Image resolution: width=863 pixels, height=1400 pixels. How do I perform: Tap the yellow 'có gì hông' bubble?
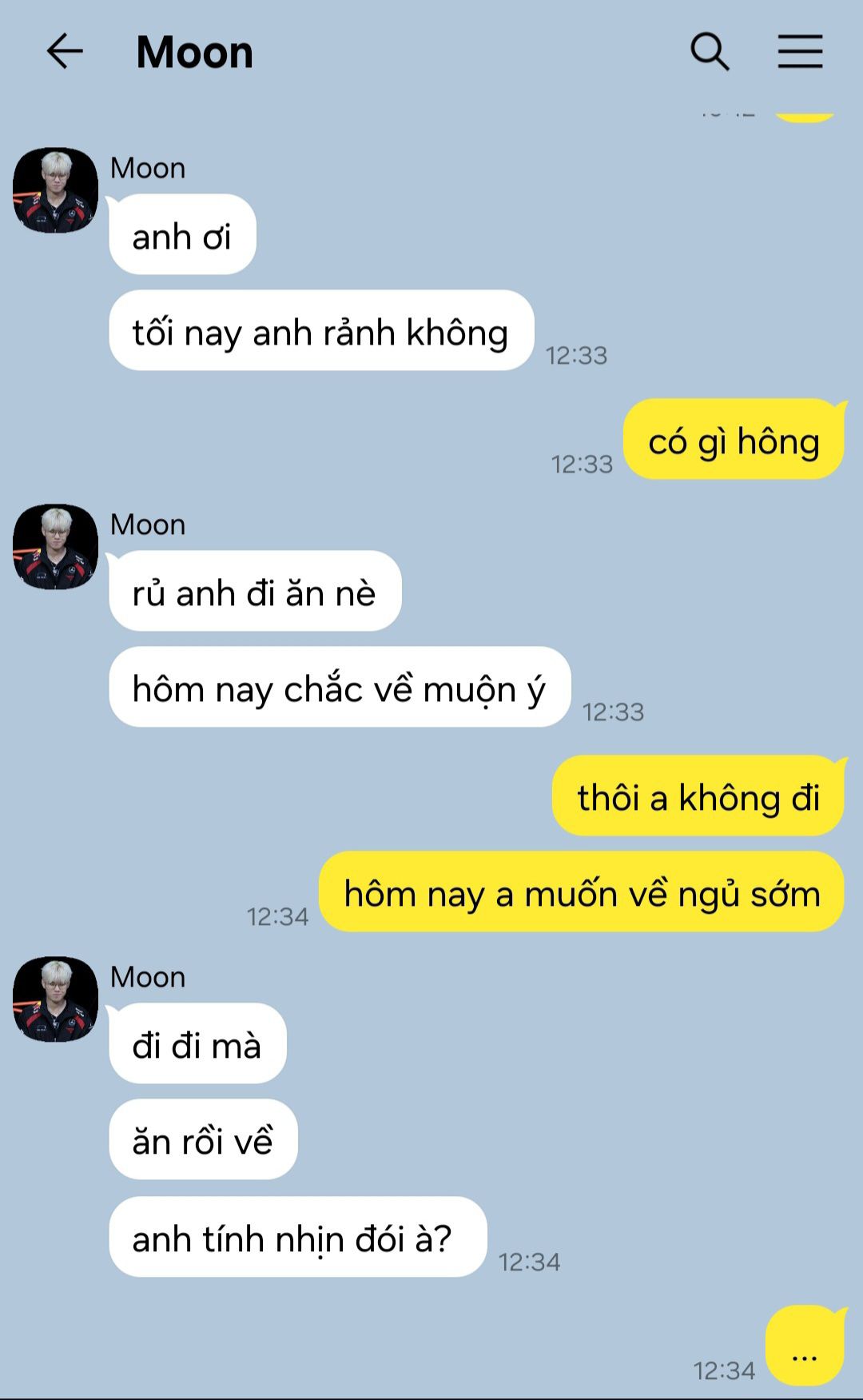(734, 440)
